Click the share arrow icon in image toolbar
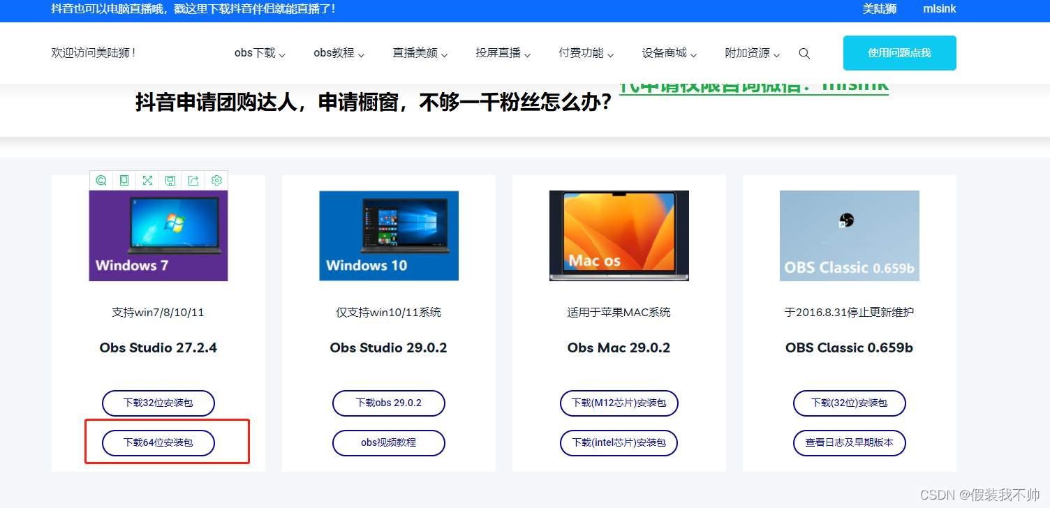 (x=193, y=181)
